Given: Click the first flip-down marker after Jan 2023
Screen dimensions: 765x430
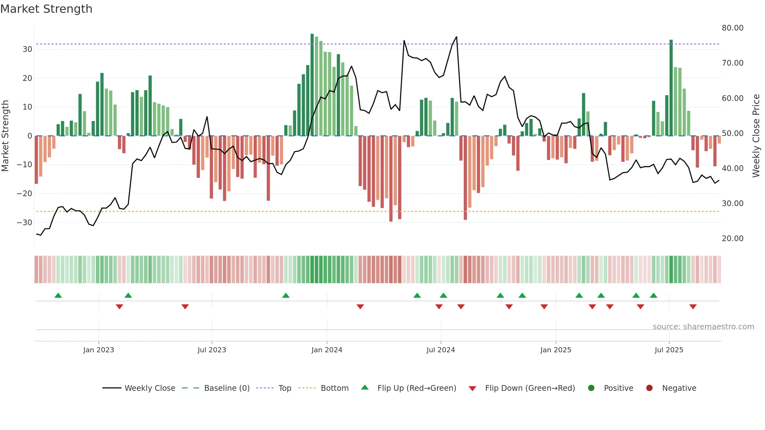Looking at the screenshot, I should [x=120, y=306].
